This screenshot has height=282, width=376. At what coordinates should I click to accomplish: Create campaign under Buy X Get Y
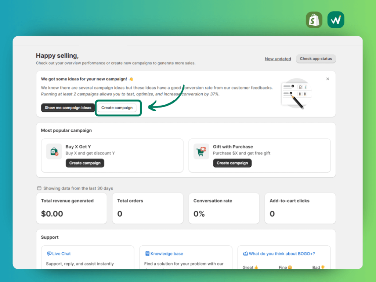click(x=85, y=163)
